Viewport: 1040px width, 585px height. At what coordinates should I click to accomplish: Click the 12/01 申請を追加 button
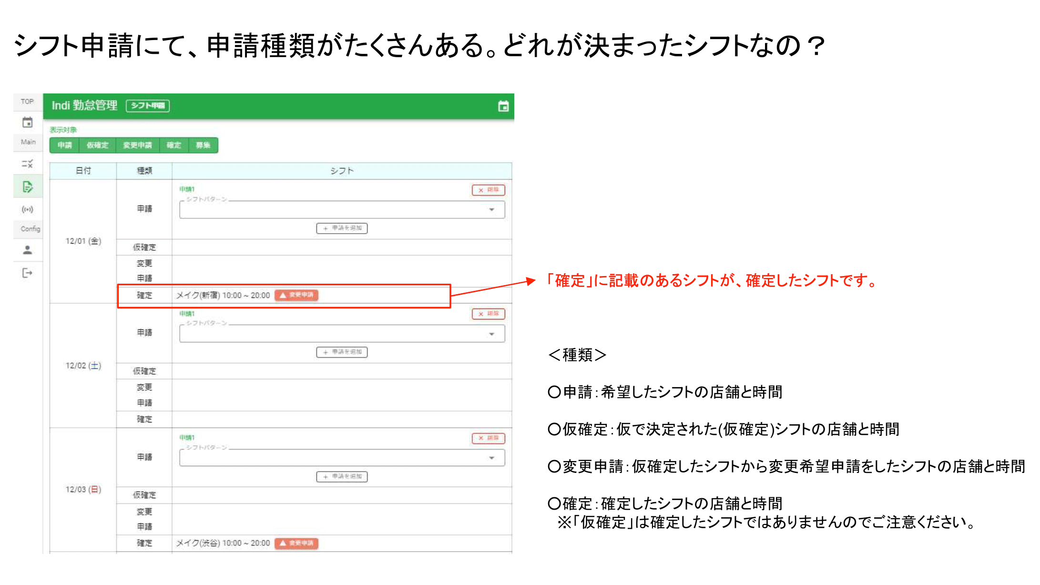click(x=342, y=228)
